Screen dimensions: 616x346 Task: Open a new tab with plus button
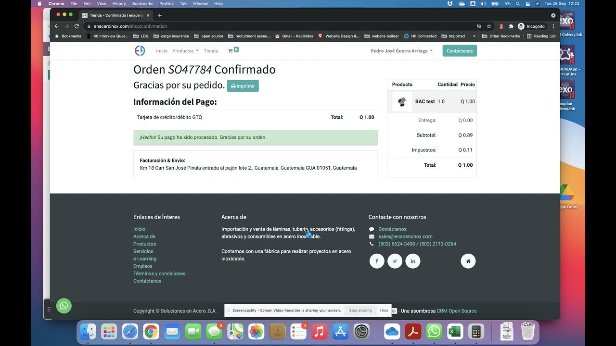click(160, 15)
